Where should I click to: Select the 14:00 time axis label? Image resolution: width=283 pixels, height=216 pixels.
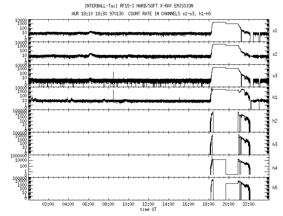point(168,204)
